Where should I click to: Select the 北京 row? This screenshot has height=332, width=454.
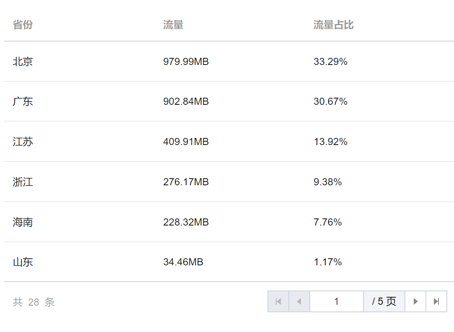point(229,61)
